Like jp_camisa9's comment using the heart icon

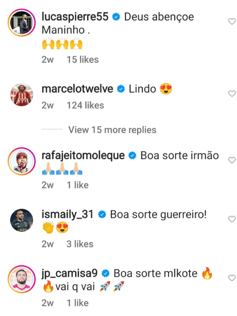click(232, 278)
